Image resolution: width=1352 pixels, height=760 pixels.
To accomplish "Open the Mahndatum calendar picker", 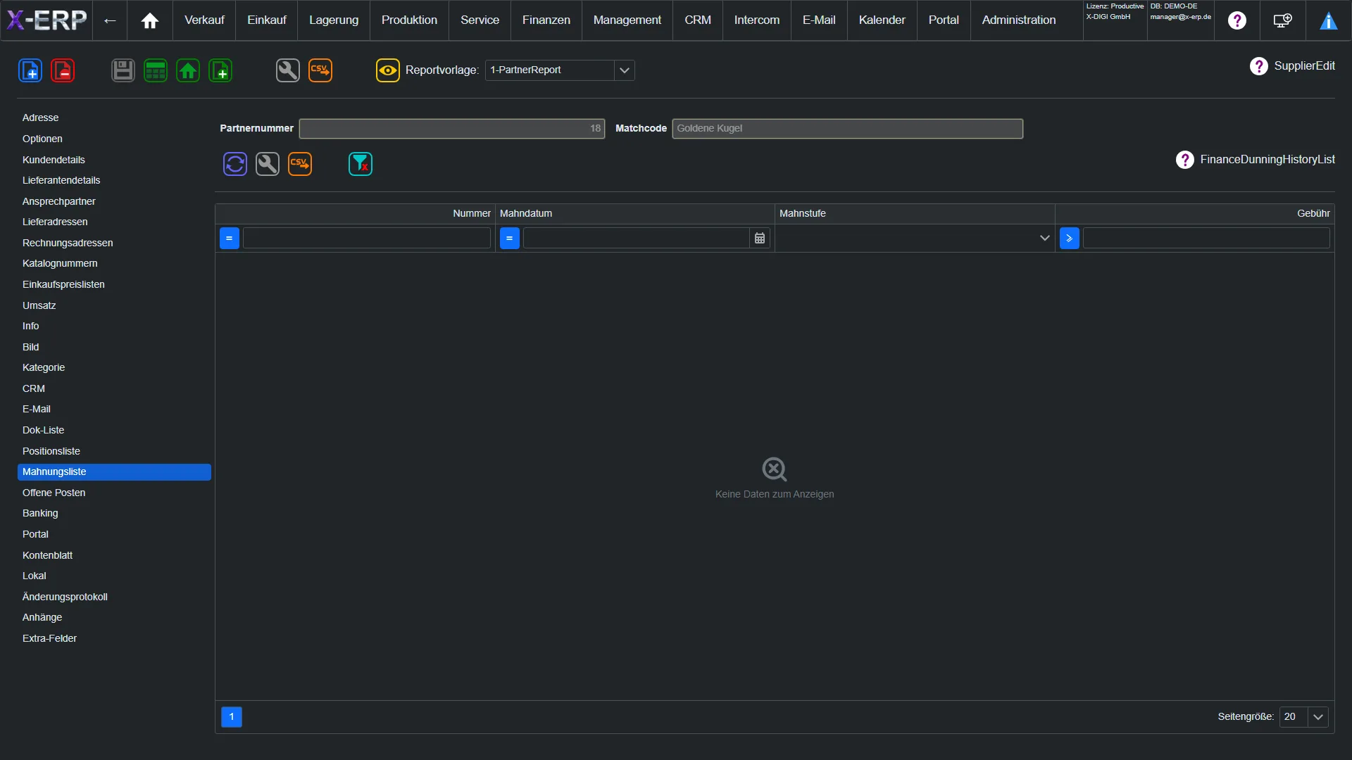I will pyautogui.click(x=760, y=239).
